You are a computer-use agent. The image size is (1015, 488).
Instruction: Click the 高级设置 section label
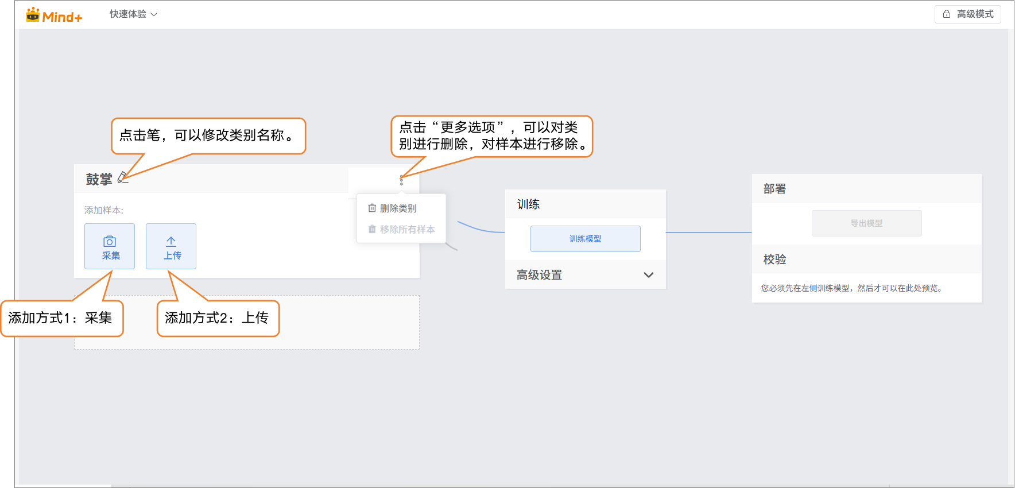tap(539, 275)
